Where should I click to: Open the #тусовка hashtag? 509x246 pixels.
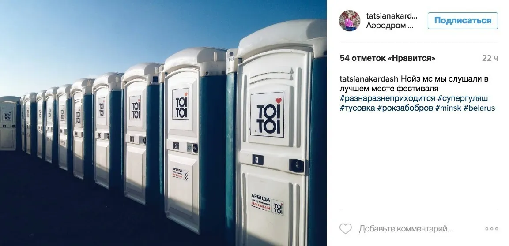point(358,108)
